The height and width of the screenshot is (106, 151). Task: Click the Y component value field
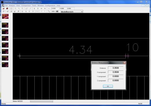(116, 76)
